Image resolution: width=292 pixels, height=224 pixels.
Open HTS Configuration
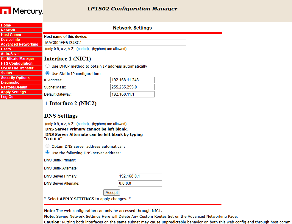21,63
